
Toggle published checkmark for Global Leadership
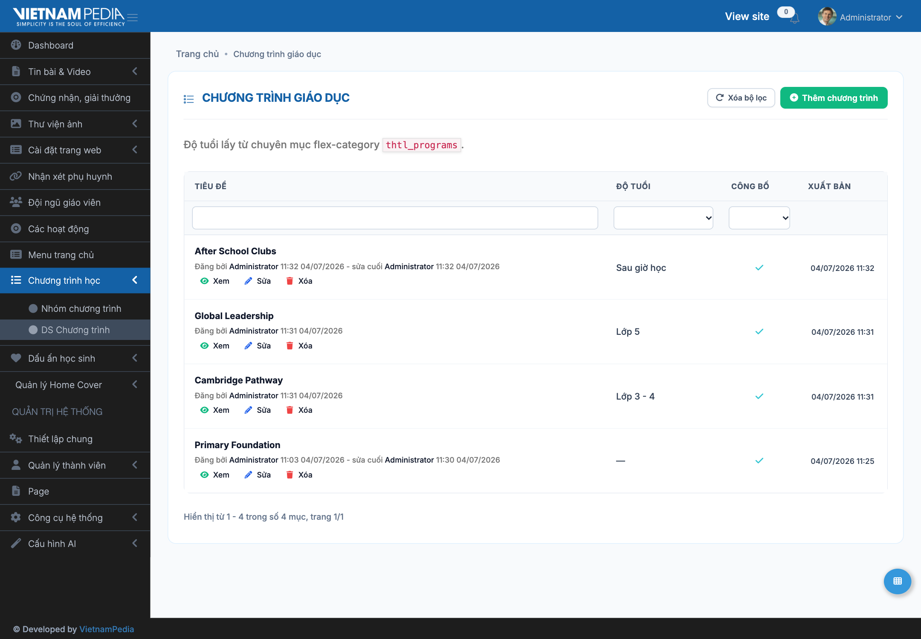click(x=759, y=332)
